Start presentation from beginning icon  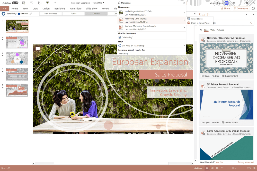click(x=48, y=3)
